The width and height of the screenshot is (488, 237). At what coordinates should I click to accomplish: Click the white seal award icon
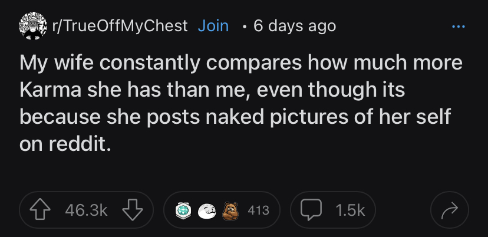point(207,210)
